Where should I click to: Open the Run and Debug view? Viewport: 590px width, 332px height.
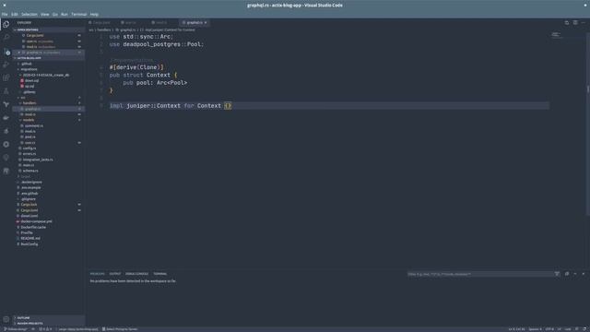pos(6,65)
